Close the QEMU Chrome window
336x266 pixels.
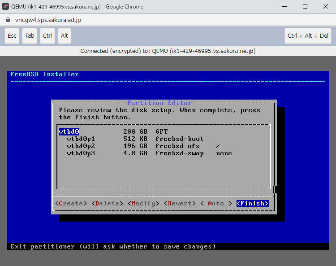[x=326, y=6]
